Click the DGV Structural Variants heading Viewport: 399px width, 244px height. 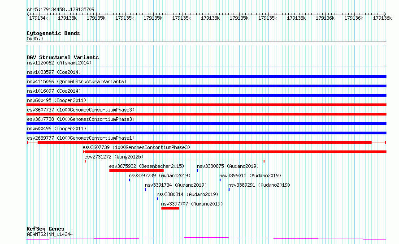pyautogui.click(x=63, y=57)
